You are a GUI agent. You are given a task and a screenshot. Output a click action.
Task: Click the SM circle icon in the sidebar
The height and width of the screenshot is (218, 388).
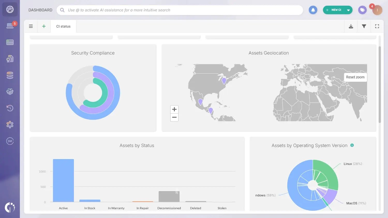click(x=10, y=141)
